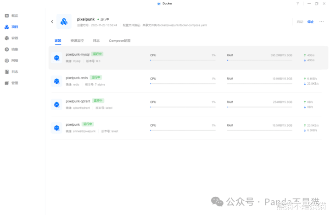Switch to the 日志 logs tab

click(96, 41)
